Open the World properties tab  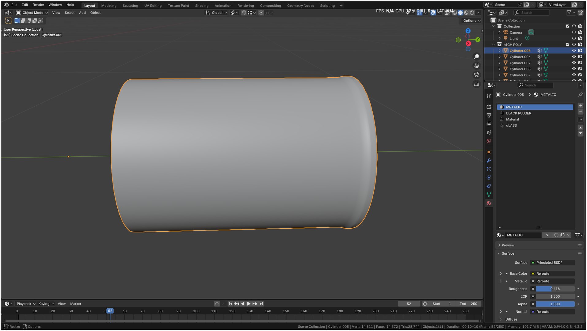489,141
